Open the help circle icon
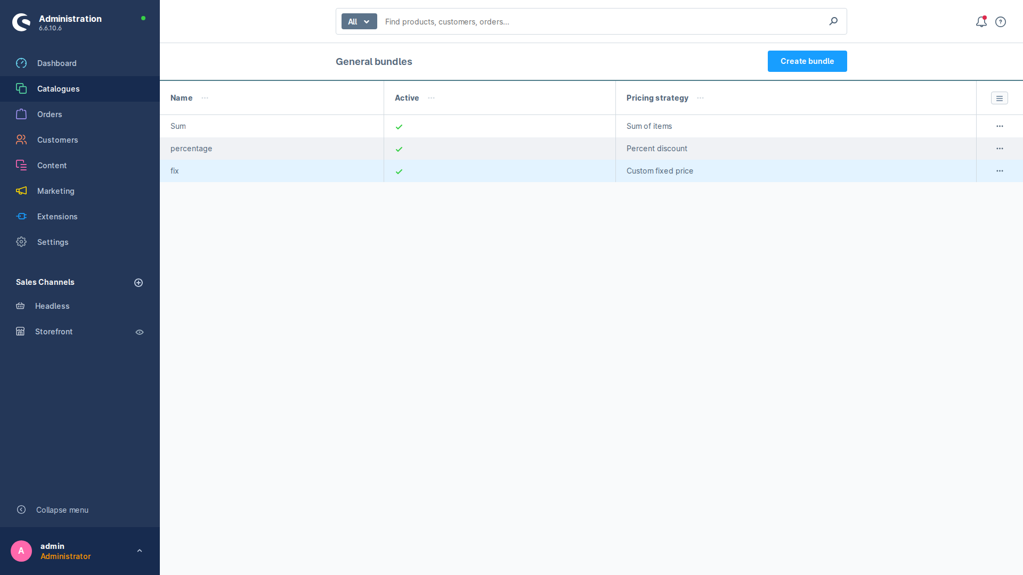Screen dimensions: 1023x575 1001,22
